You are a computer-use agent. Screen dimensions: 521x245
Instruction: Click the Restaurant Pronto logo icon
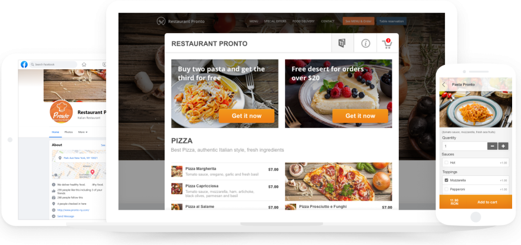click(x=161, y=21)
